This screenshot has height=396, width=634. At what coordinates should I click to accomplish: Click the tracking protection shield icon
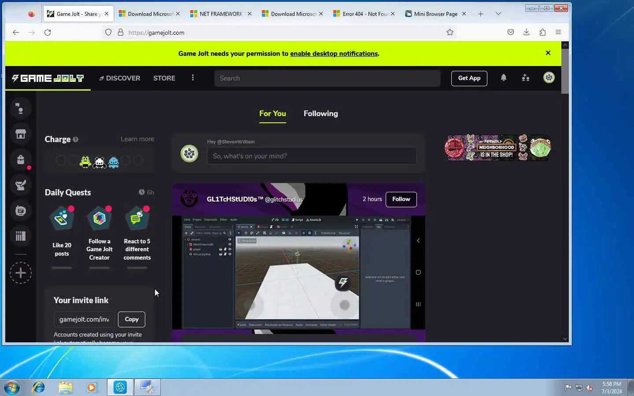tap(108, 32)
